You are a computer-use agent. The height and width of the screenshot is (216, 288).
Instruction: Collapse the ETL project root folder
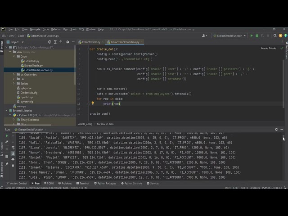point(6,47)
